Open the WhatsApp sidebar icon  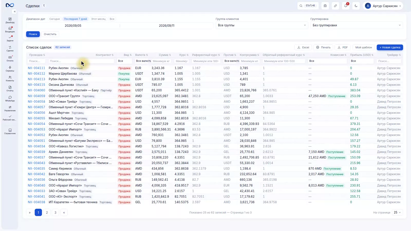(x=10, y=99)
